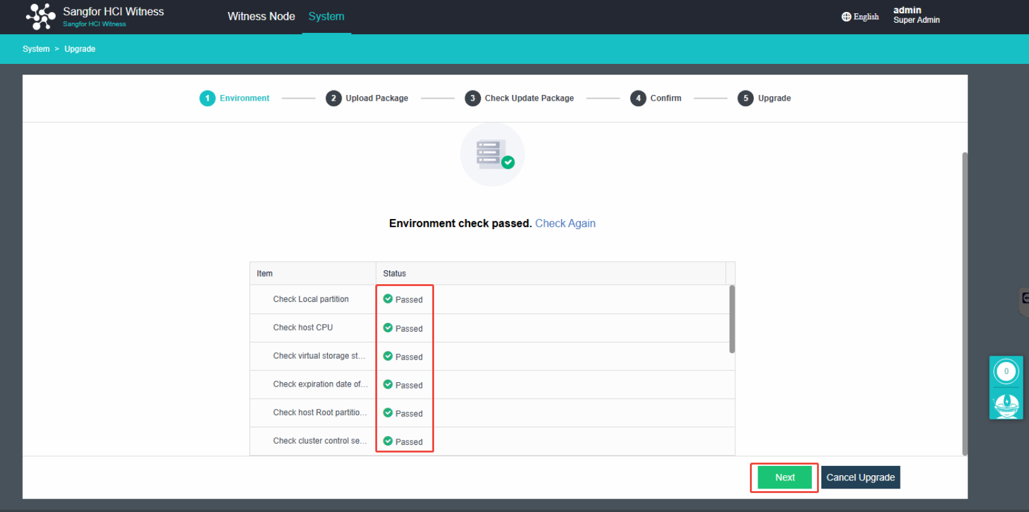Select the Check host CPU row
This screenshot has height=512, width=1029.
[x=490, y=328]
